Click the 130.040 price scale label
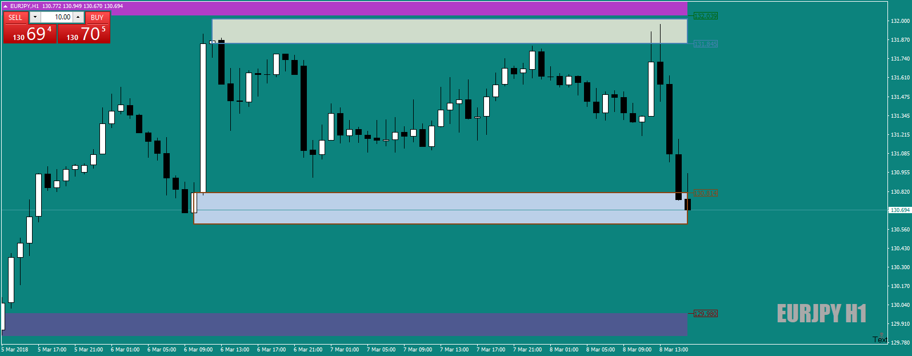The image size is (912, 356). pos(900,305)
